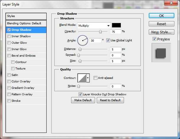Select the Styles list header
This screenshot has height=139, width=180.
point(26,16)
